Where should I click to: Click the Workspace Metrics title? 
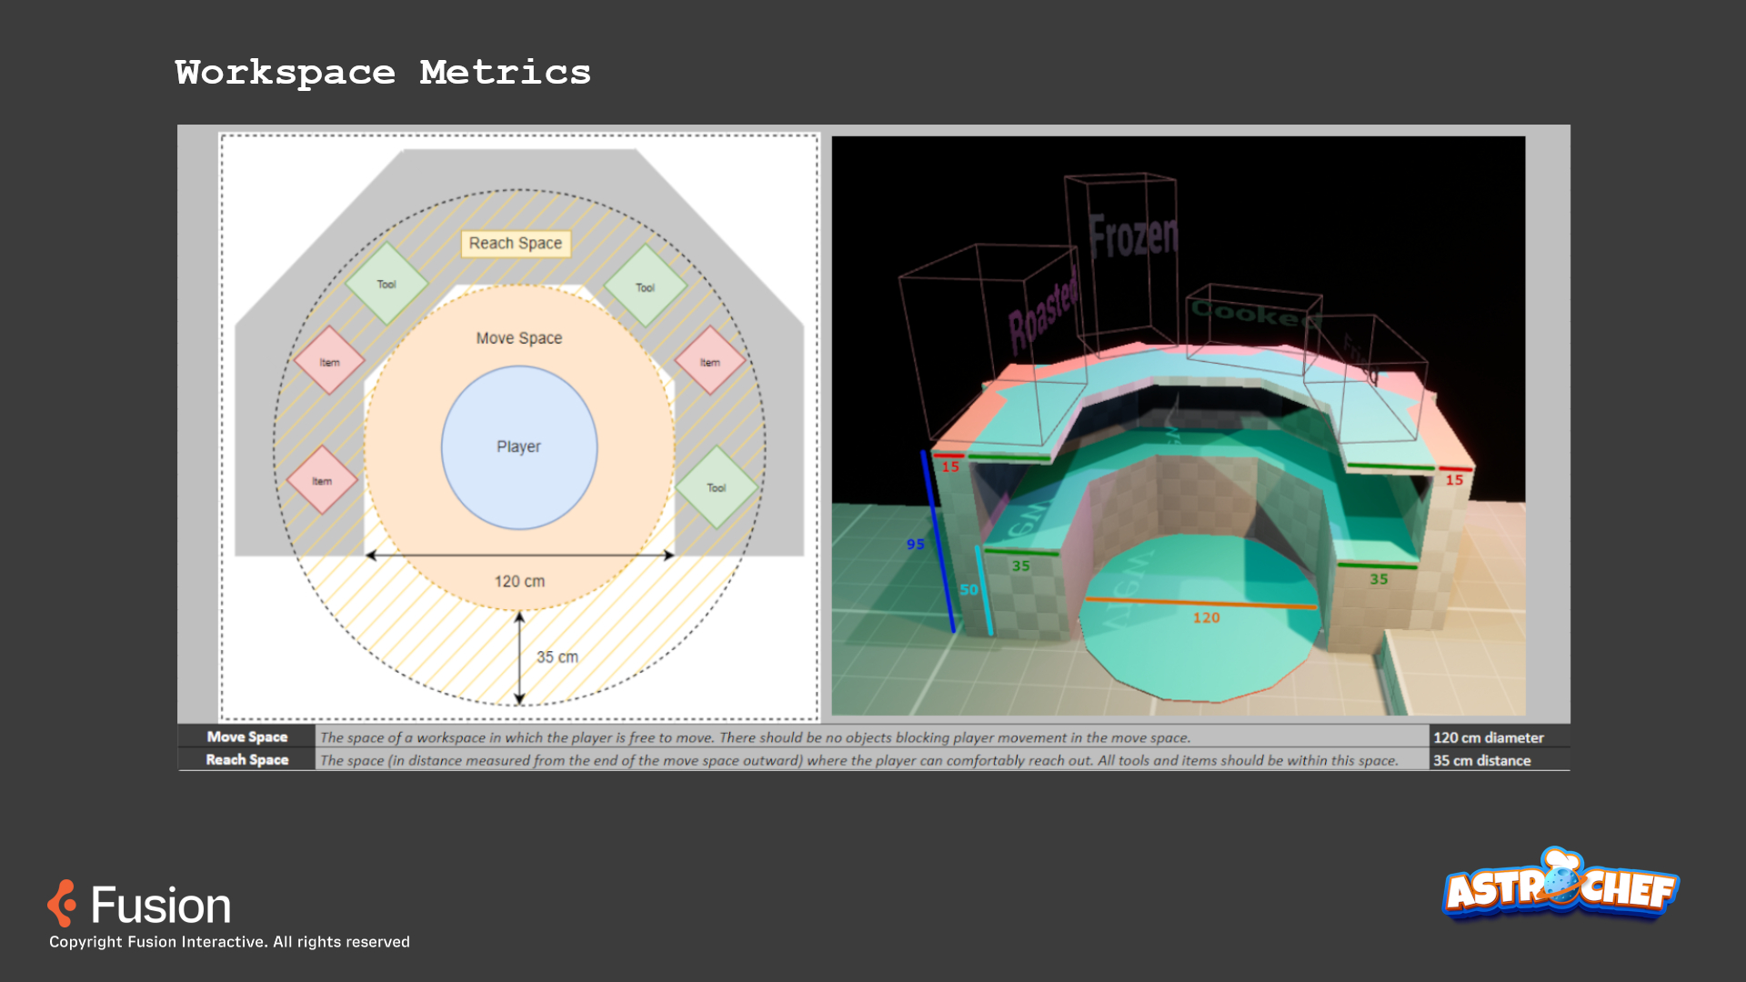pos(383,73)
